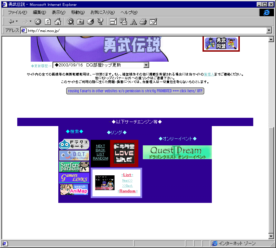Screen dimensions: 276x248
Task: Switch to Fullscreen view icon
Action: pos(113,22)
